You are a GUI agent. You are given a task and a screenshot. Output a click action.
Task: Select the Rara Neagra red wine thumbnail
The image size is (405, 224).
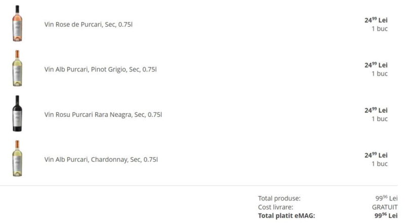(17, 114)
